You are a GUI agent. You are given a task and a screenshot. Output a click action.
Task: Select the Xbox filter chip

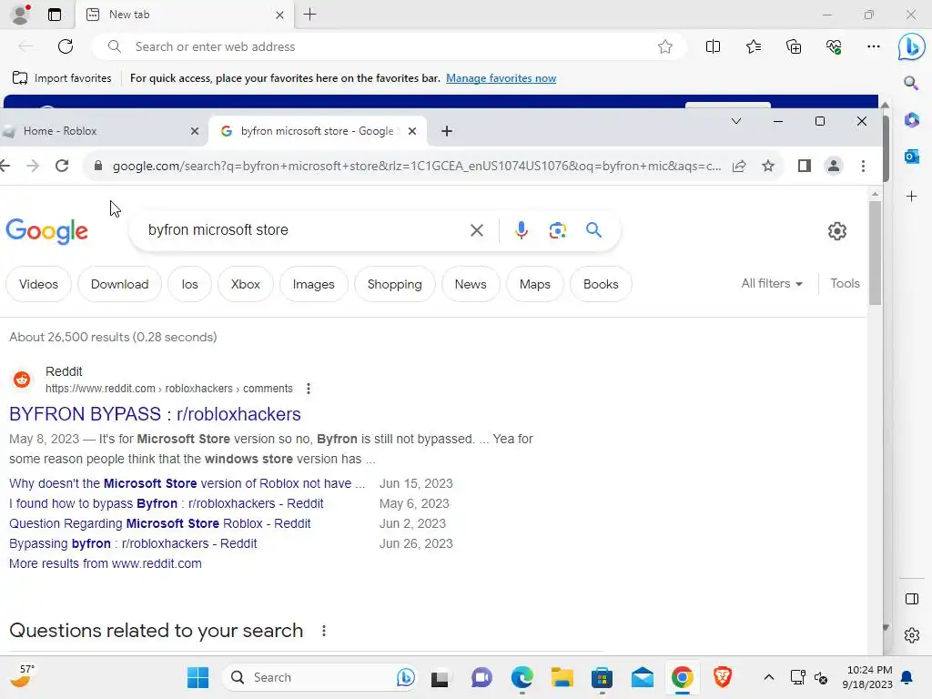point(246,284)
